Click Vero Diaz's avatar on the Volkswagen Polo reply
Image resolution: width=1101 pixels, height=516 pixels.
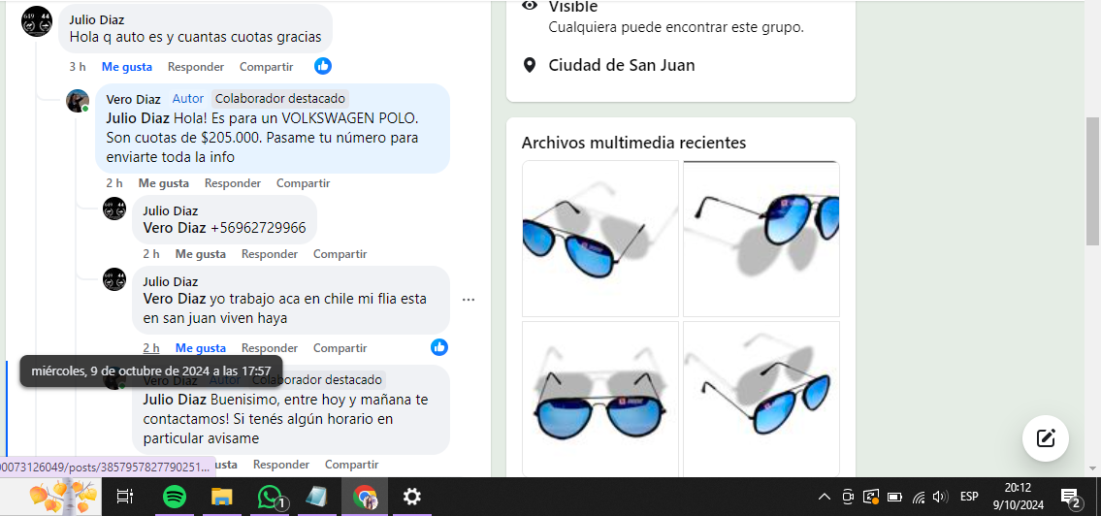pyautogui.click(x=78, y=101)
